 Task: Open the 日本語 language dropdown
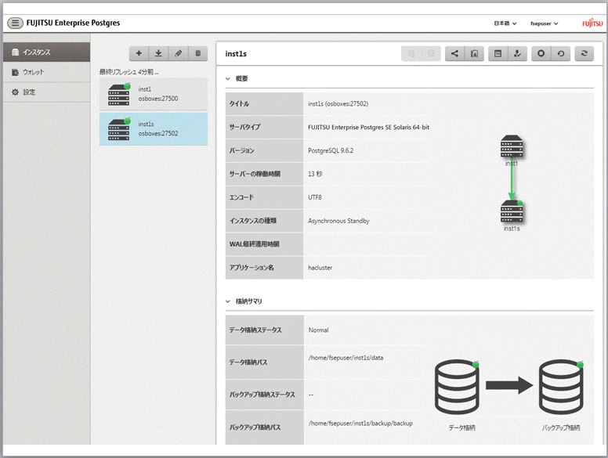(505, 23)
